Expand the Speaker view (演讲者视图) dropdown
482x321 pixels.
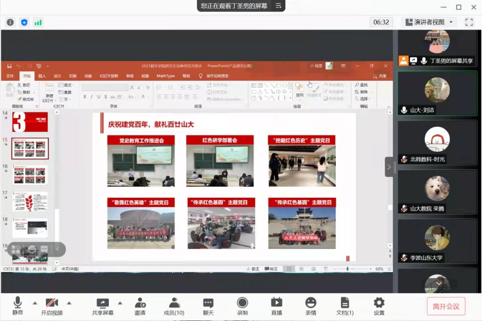tap(451, 22)
